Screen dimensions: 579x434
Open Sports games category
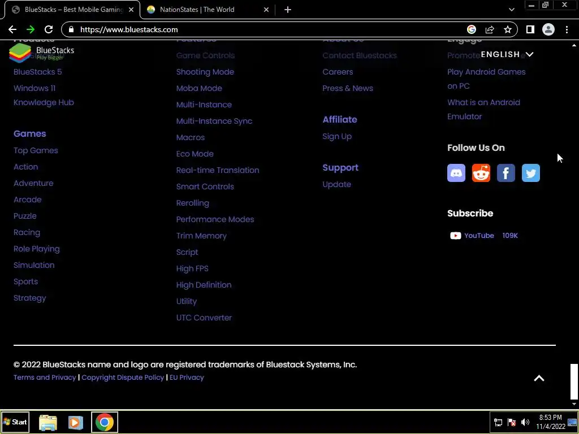(26, 281)
